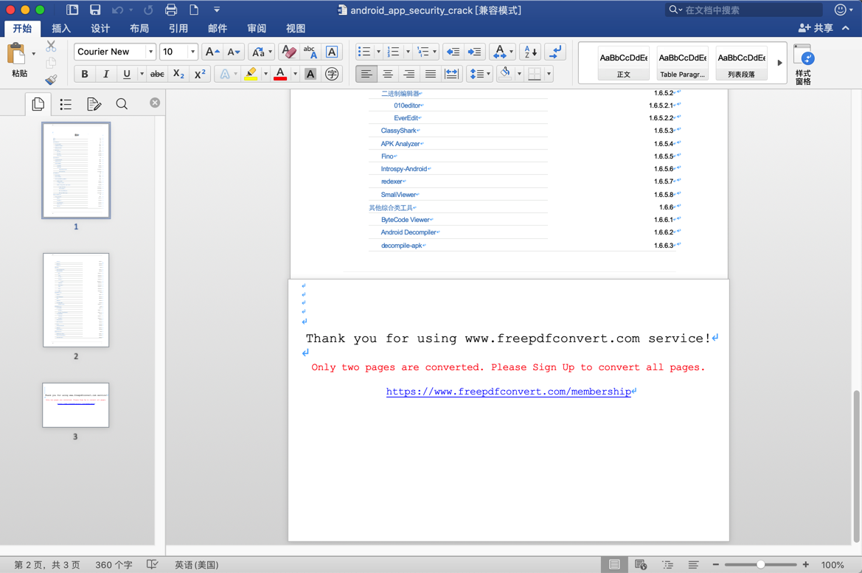Switch to the 插入 ribbon tab
The image size is (862, 573).
coord(61,28)
